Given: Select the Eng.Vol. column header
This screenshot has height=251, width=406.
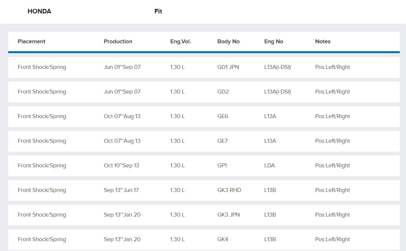Looking at the screenshot, I should [x=180, y=41].
